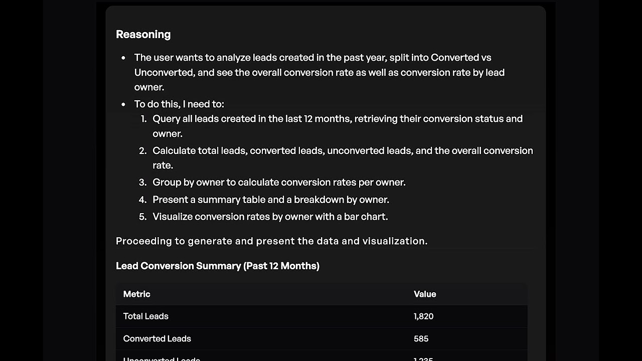642x361 pixels.
Task: Select the first bullet about user wants
Action: [319, 72]
